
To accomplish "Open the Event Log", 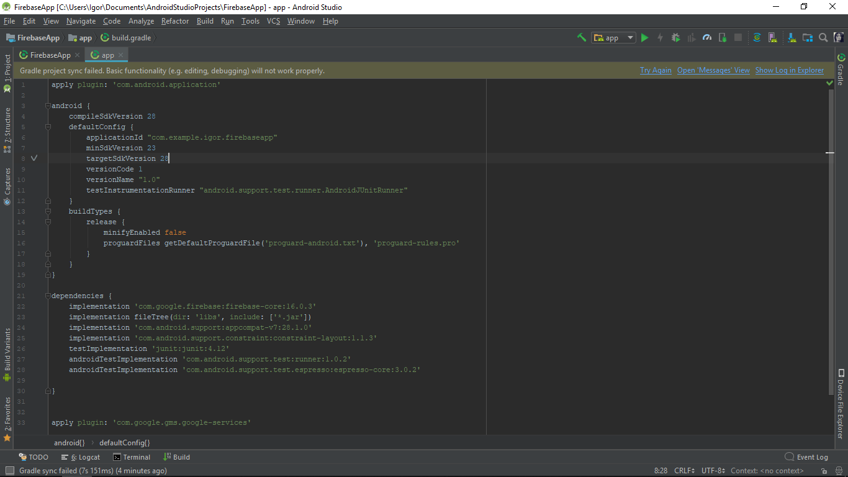I will point(806,457).
